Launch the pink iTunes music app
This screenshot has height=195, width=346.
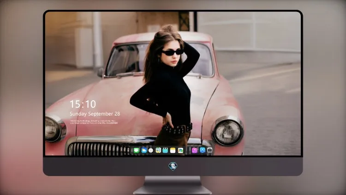pos(194,150)
